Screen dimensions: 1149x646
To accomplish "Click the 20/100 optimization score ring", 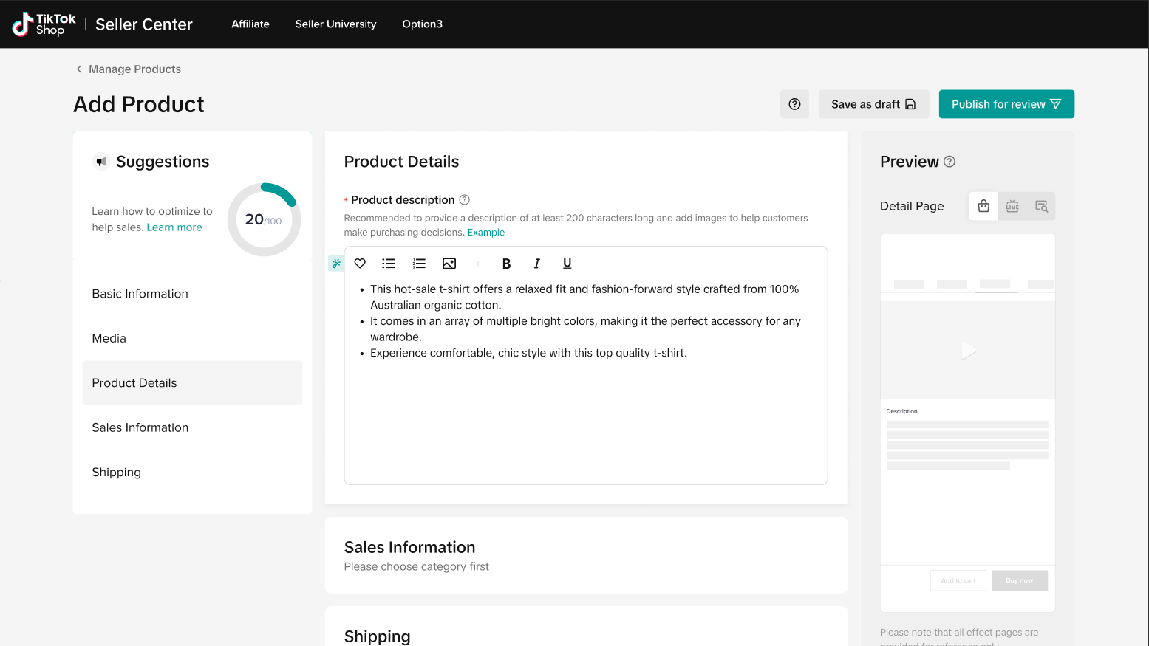I will click(264, 220).
